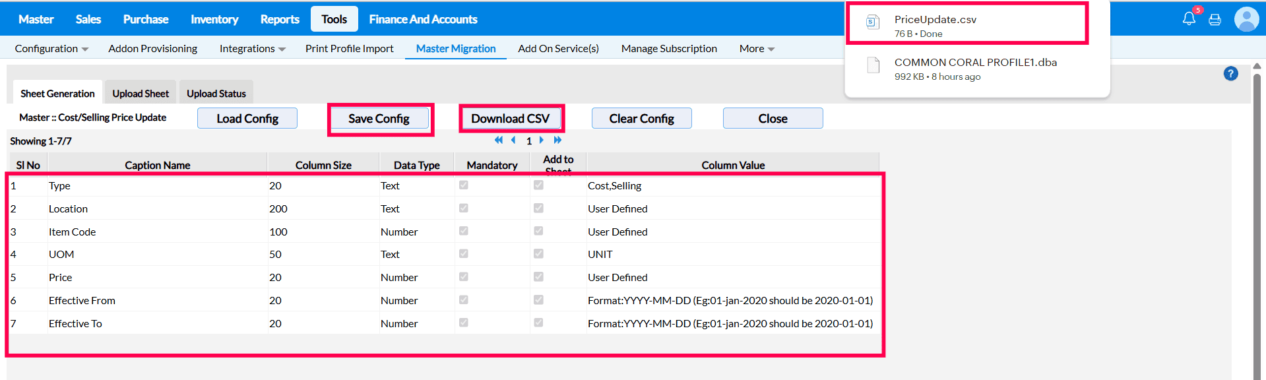
Task: Open the More dropdown
Action: [757, 49]
